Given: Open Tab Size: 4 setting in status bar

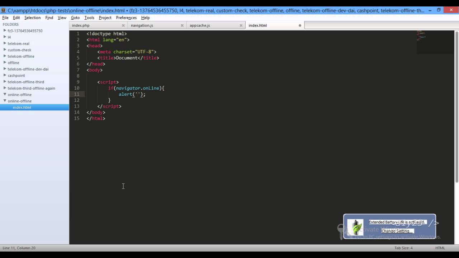Looking at the screenshot, I should [403, 248].
